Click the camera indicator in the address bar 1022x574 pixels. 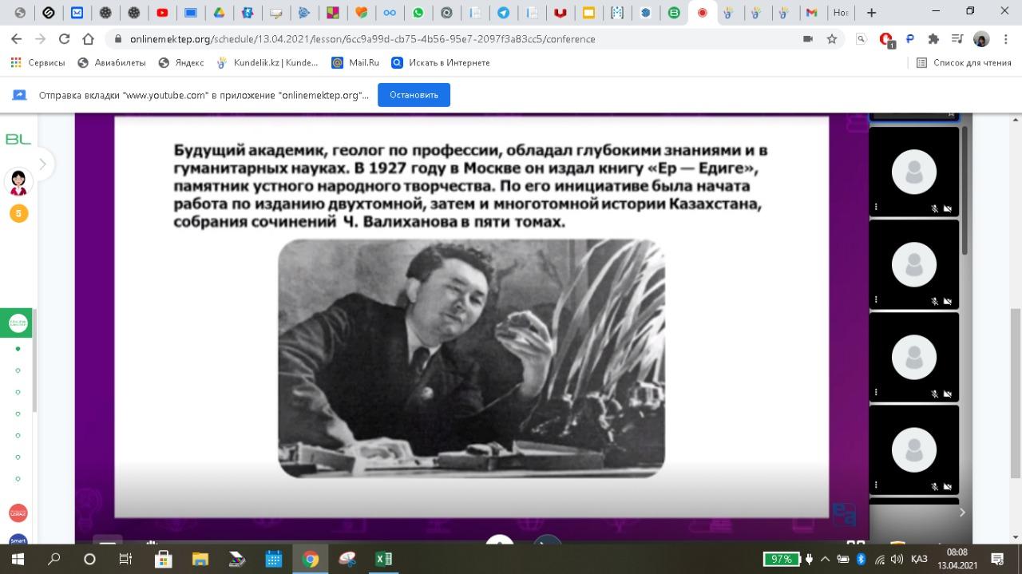tap(808, 39)
